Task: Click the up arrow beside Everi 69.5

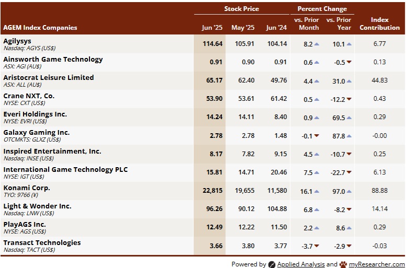Action: click(349, 118)
